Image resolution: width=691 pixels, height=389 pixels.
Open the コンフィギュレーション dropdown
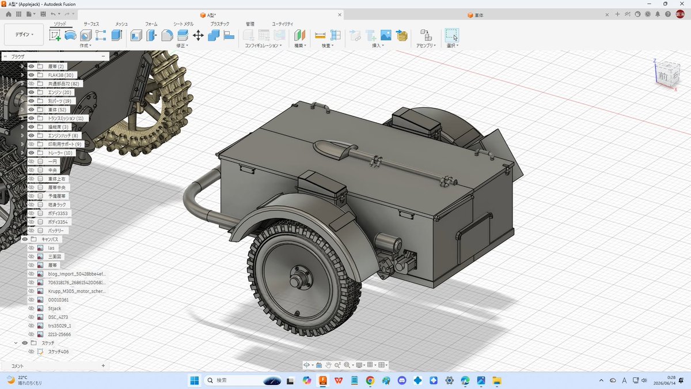pyautogui.click(x=264, y=46)
